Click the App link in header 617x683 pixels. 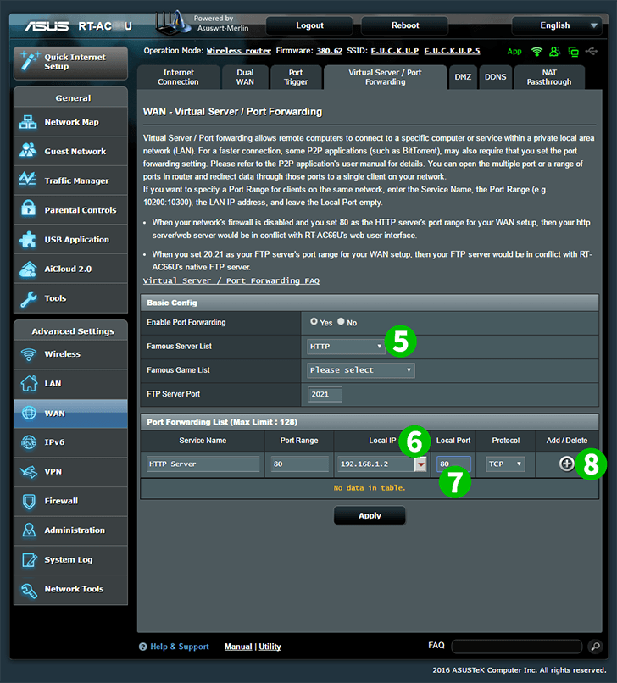[x=514, y=52]
